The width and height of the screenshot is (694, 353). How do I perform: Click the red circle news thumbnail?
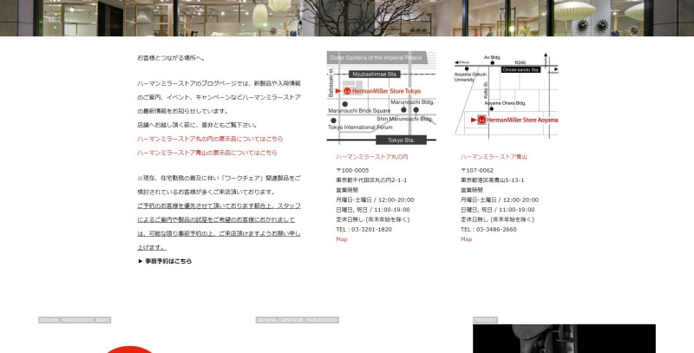pos(129,350)
